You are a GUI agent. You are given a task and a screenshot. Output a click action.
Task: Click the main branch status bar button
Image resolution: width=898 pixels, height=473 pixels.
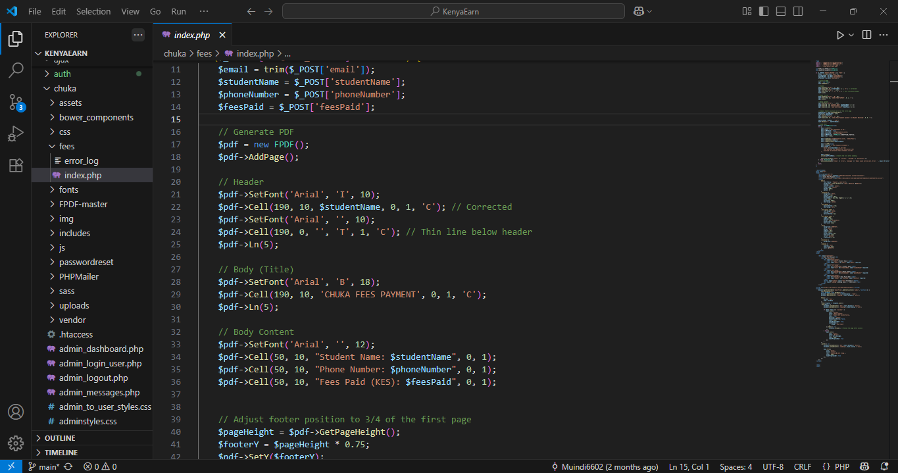45,466
